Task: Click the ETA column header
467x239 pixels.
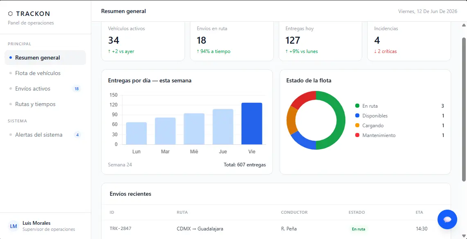Action: pos(420,212)
